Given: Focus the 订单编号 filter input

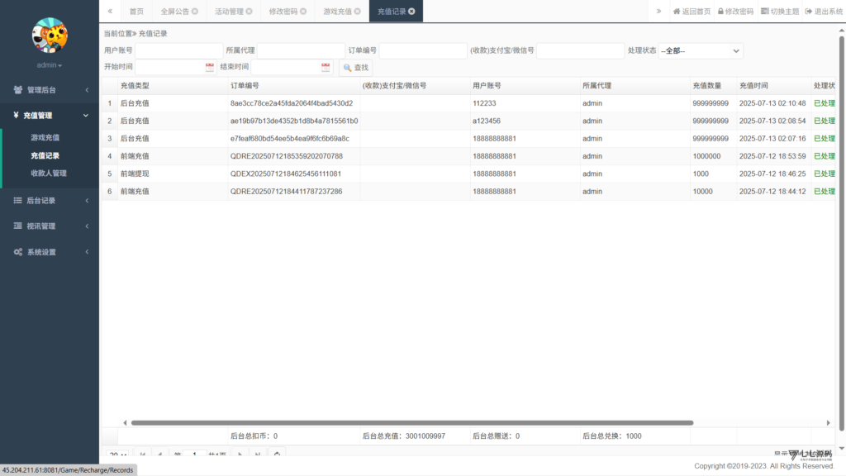Looking at the screenshot, I should pyautogui.click(x=423, y=50).
